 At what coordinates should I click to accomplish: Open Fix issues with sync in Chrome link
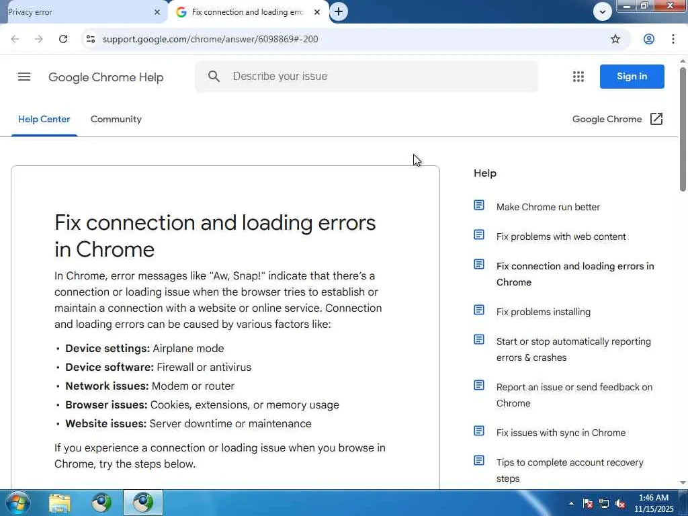click(x=561, y=433)
